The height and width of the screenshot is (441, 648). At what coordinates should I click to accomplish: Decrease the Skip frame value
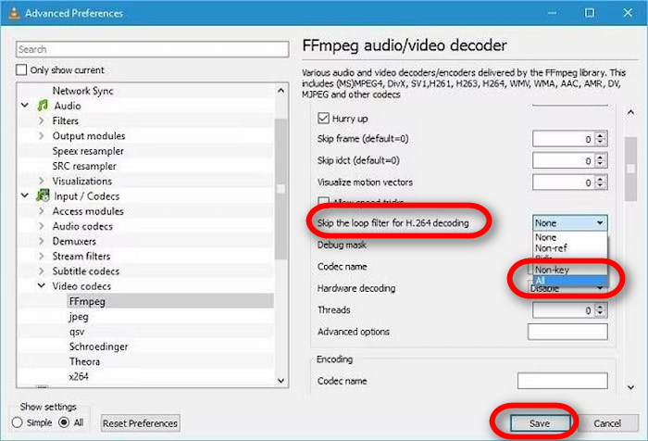tap(601, 143)
